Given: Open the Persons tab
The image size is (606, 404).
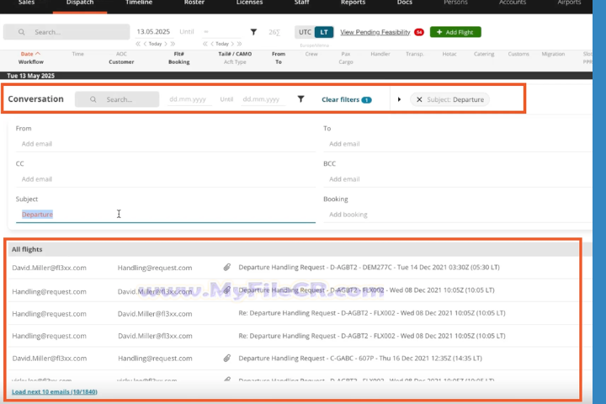Looking at the screenshot, I should (455, 3).
